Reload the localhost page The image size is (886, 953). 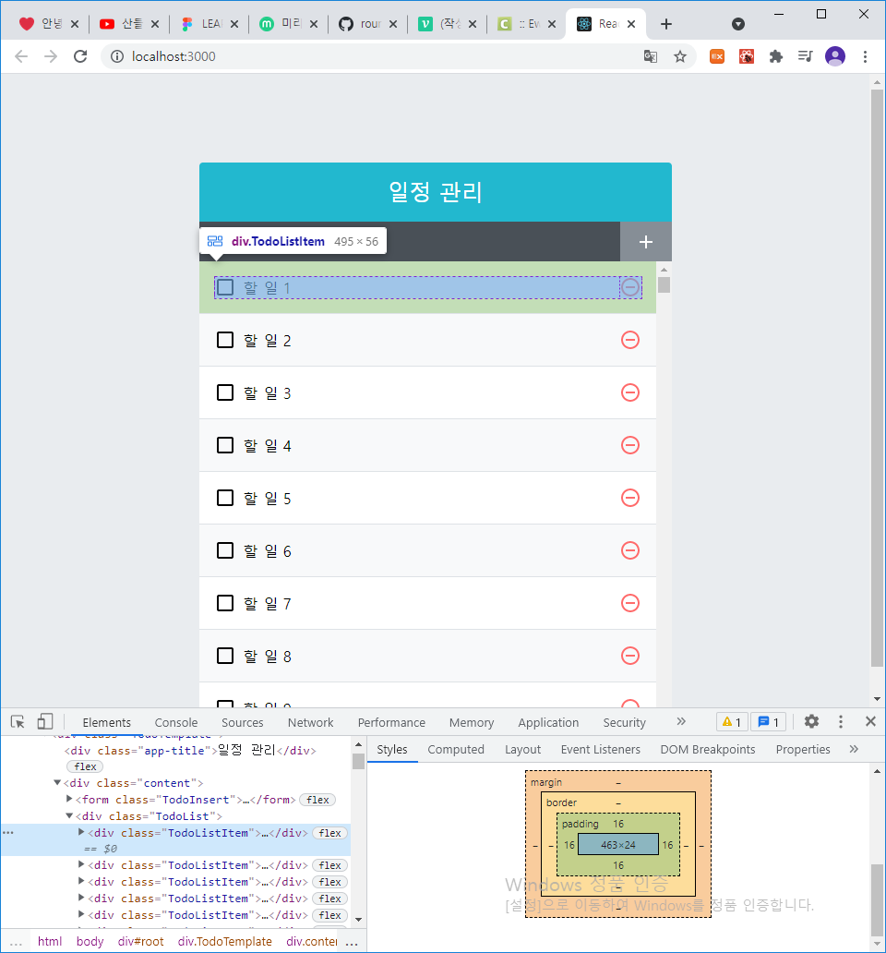80,56
